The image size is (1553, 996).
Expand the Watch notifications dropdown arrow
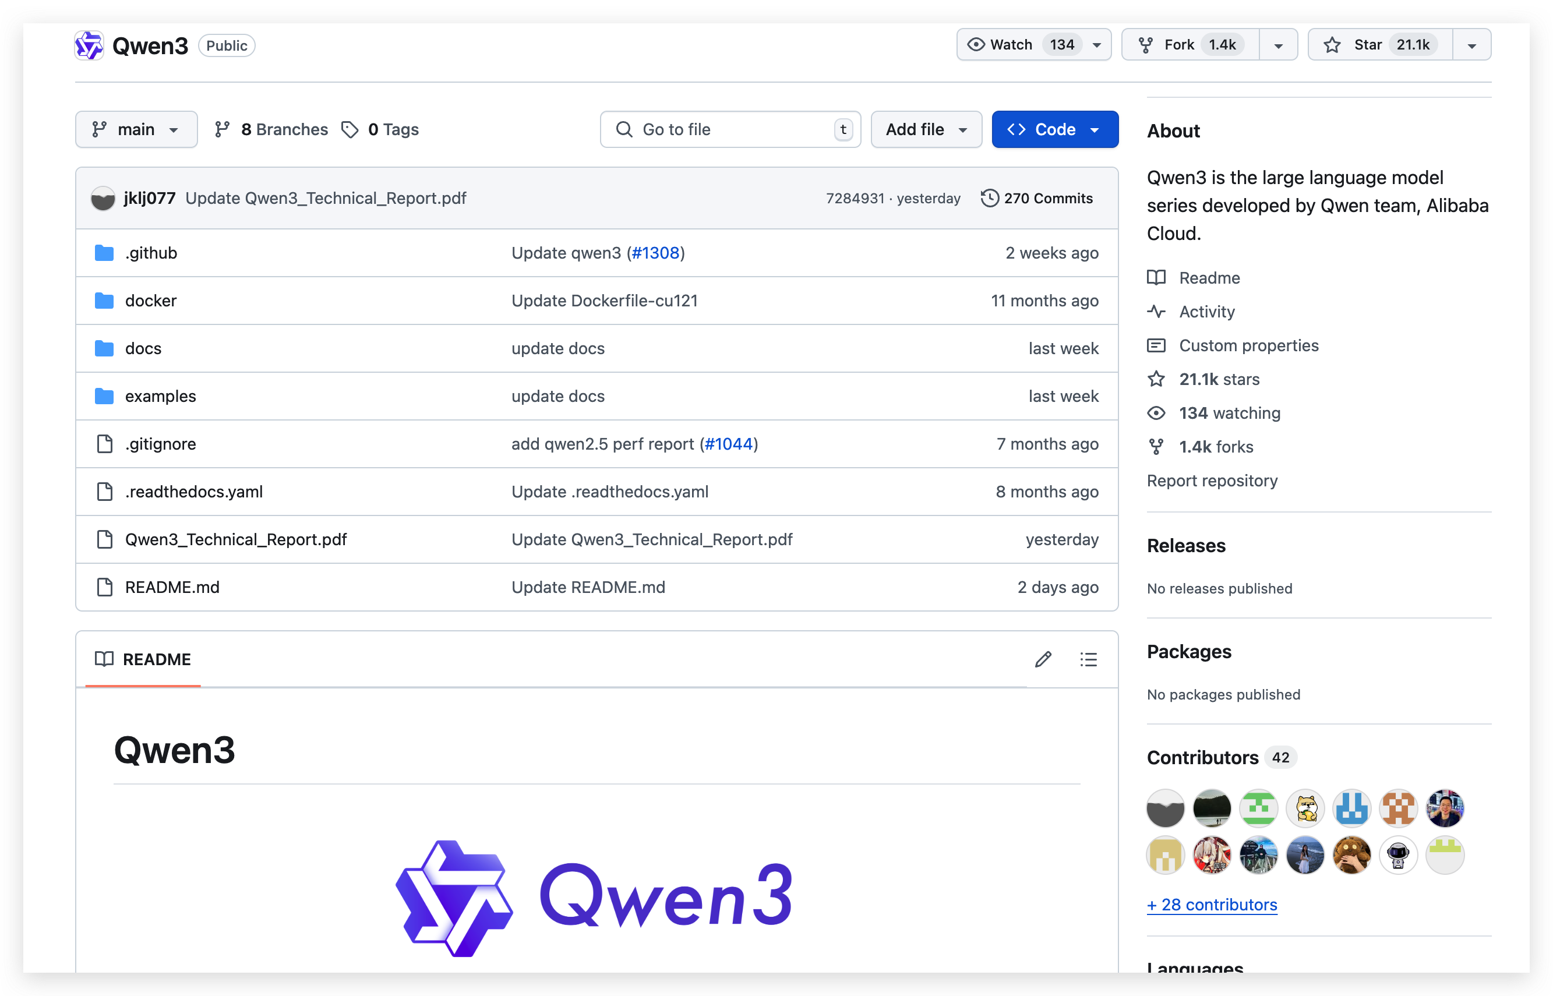(1097, 45)
